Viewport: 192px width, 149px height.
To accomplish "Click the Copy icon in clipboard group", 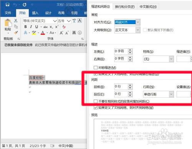I will (x=16, y=27).
